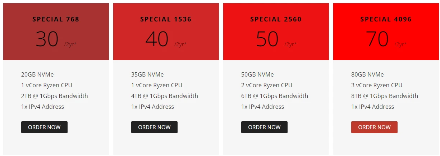Click the 40 price figure
The width and height of the screenshot is (440, 156).
click(x=157, y=39)
